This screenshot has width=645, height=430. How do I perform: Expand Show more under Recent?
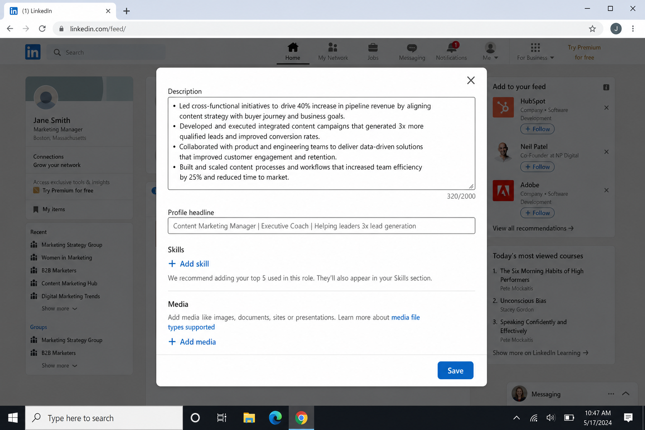tap(59, 309)
